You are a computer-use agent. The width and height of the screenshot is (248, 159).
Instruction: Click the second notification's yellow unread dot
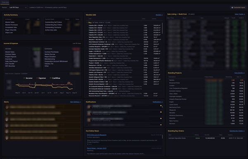coord(161,112)
